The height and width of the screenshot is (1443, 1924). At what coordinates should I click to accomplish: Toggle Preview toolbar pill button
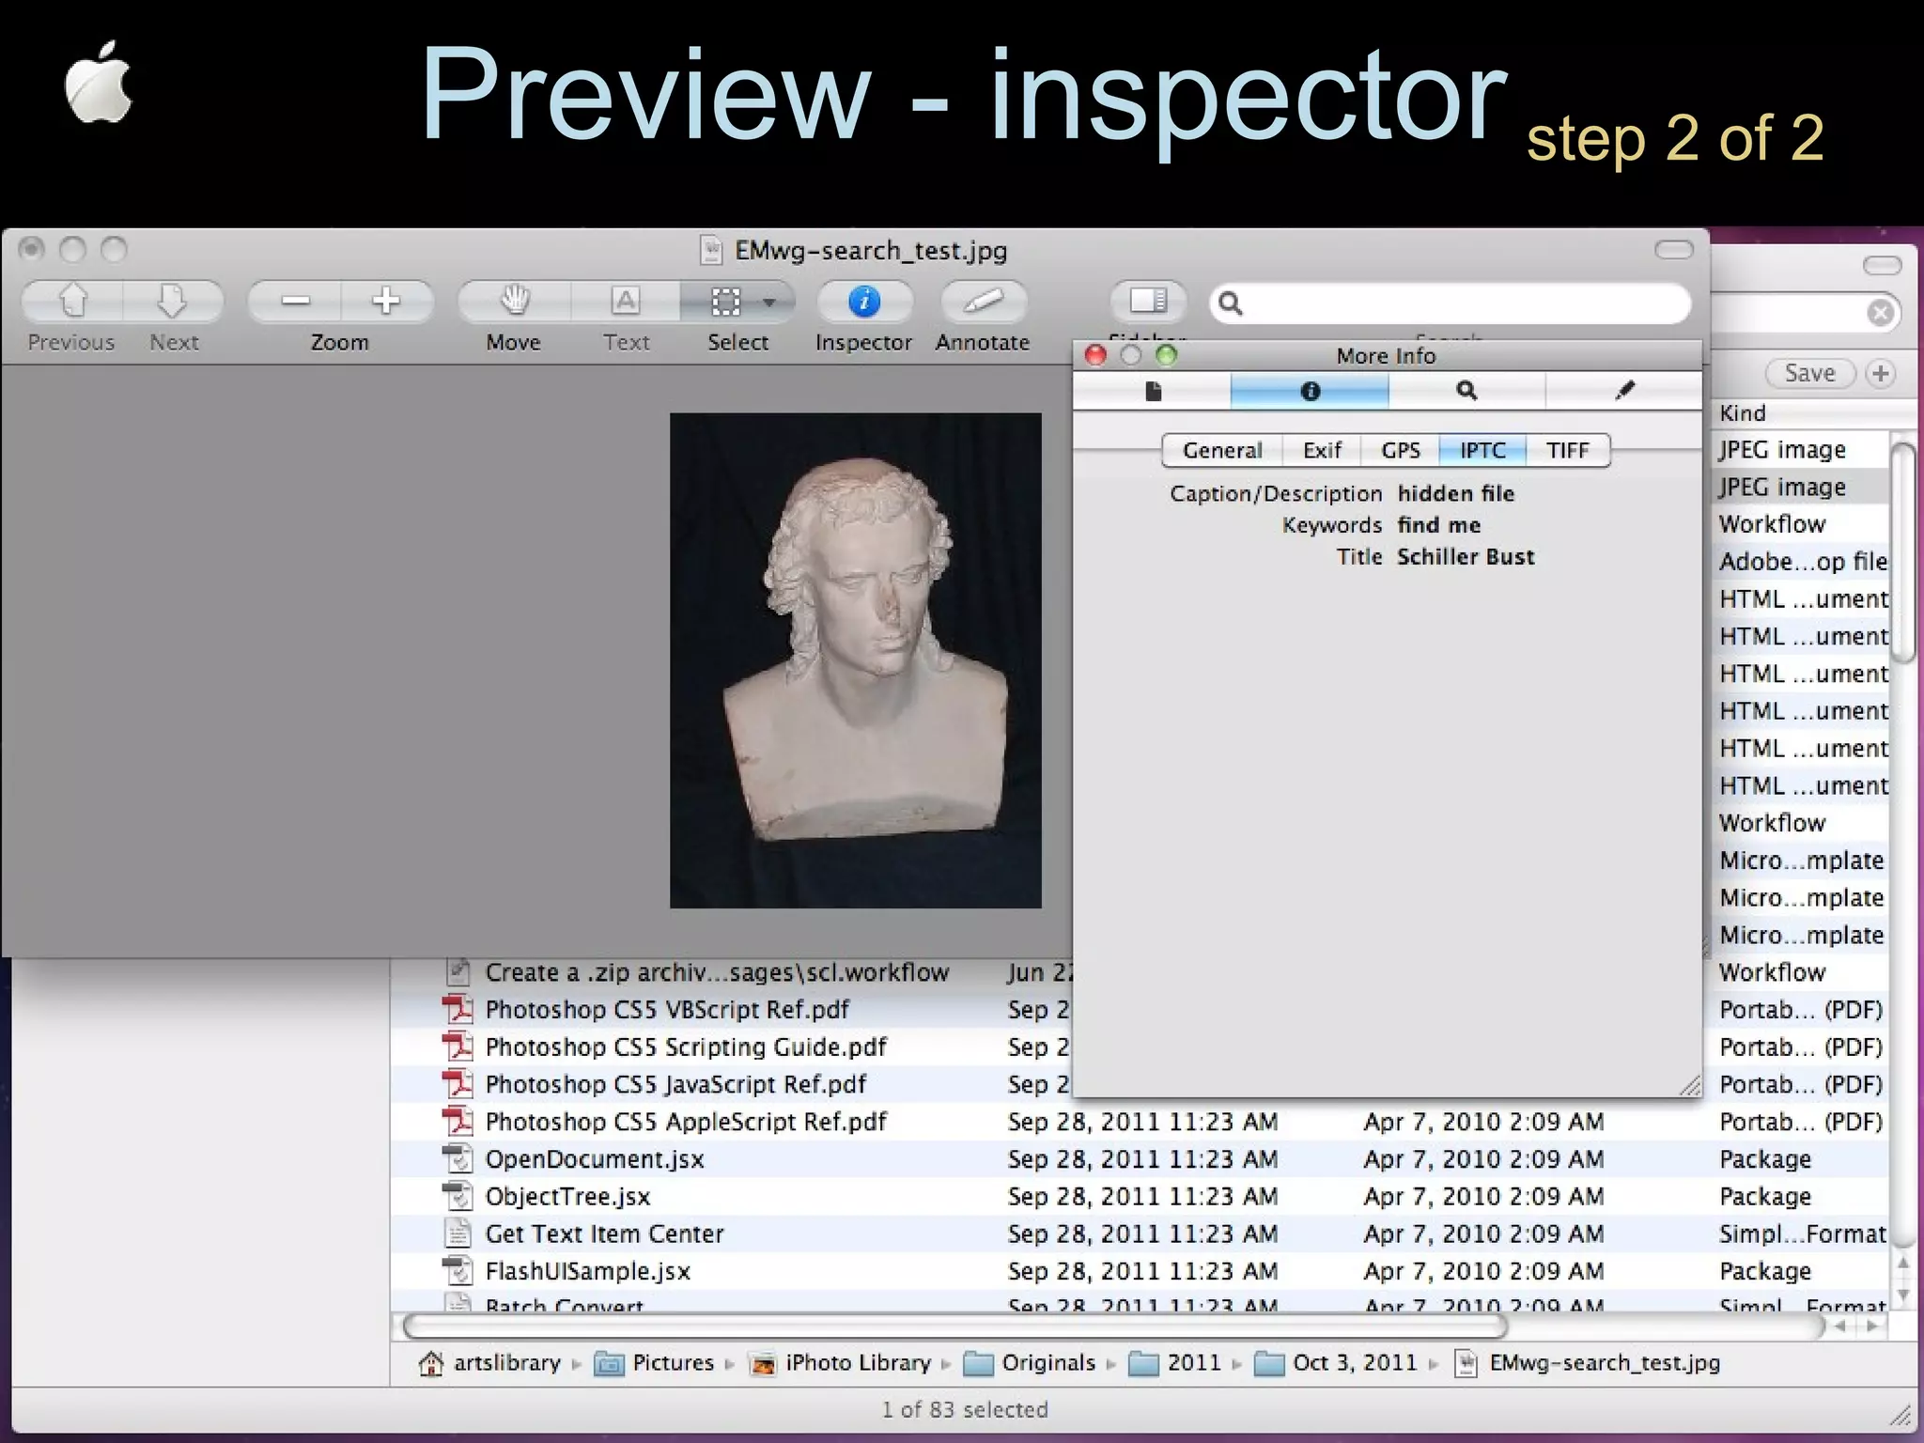[1673, 250]
